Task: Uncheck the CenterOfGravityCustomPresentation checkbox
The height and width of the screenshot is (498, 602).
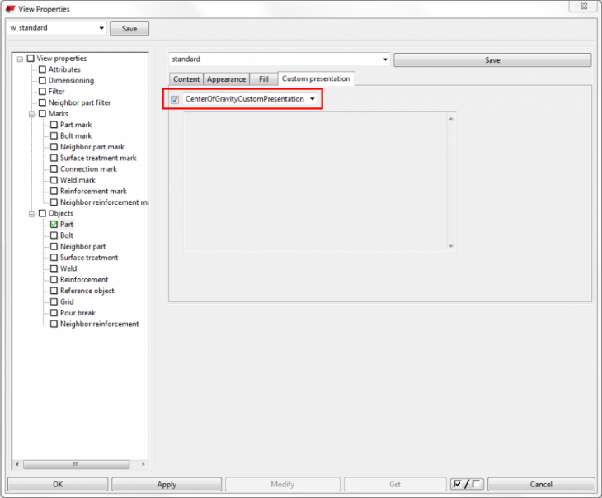Action: point(175,100)
